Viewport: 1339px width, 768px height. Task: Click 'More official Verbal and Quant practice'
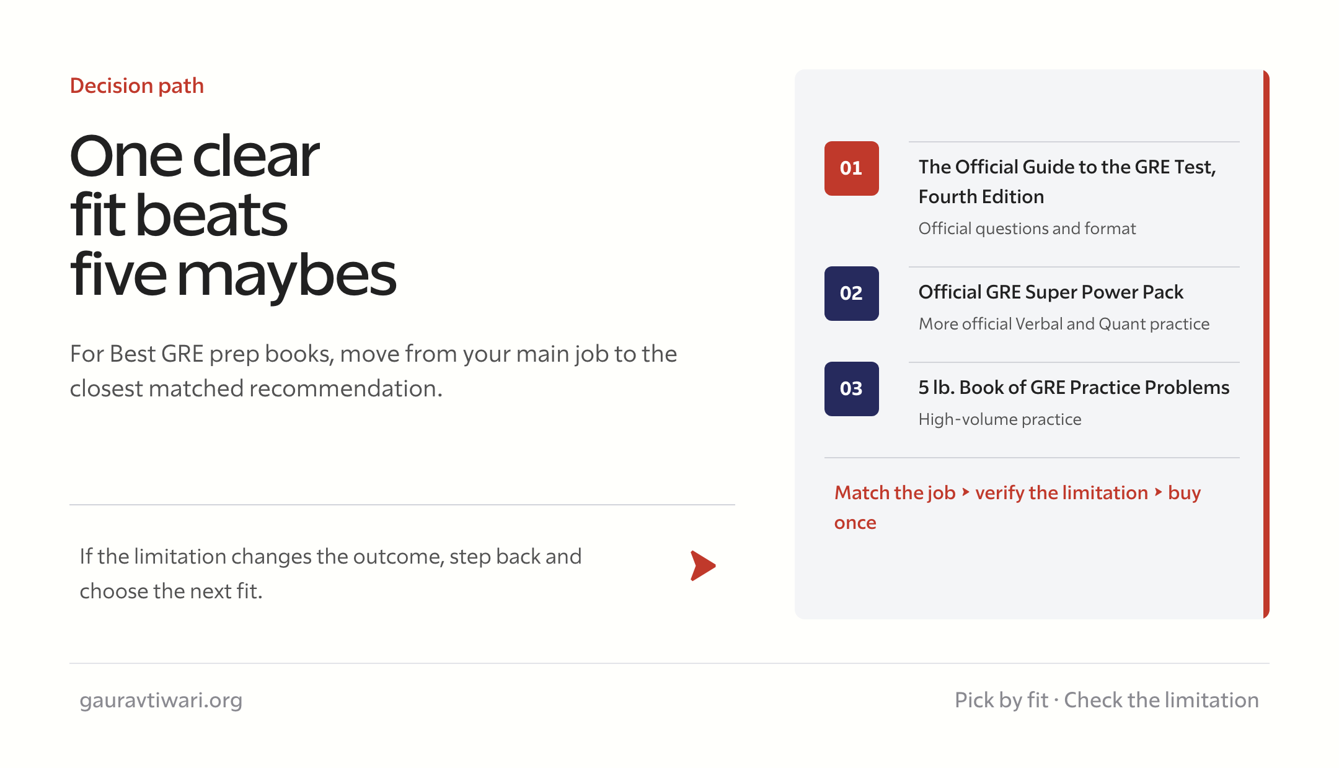[1064, 324]
